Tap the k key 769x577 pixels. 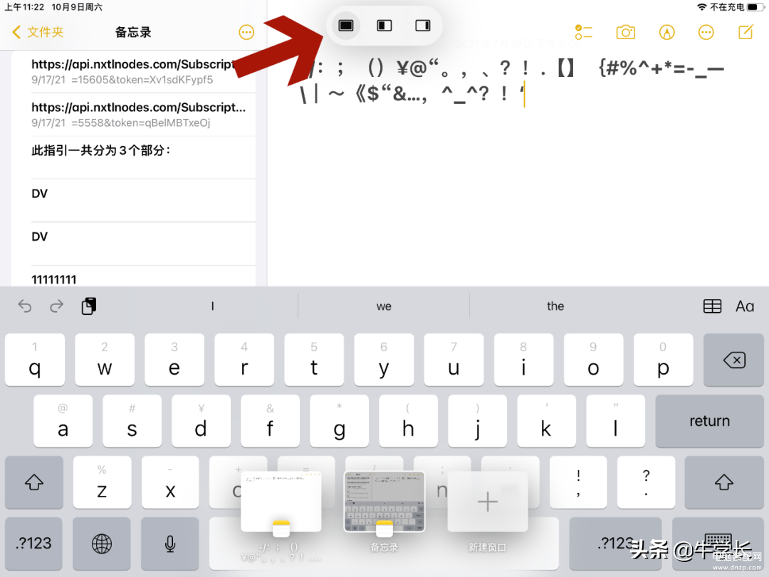tap(546, 421)
